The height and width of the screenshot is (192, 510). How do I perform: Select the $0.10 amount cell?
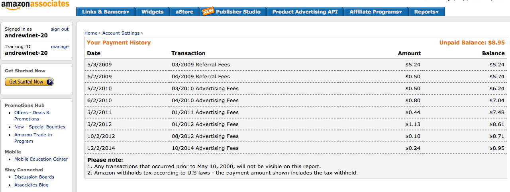click(413, 136)
